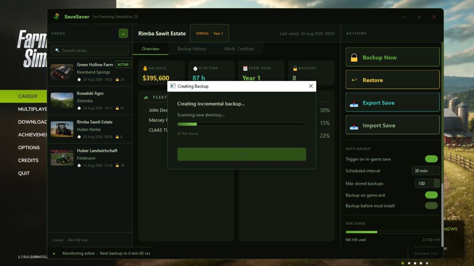Screen dimensions: 474x266
Task: Click the clock icon in Green Hollow Farm row
Action: tap(79, 79)
